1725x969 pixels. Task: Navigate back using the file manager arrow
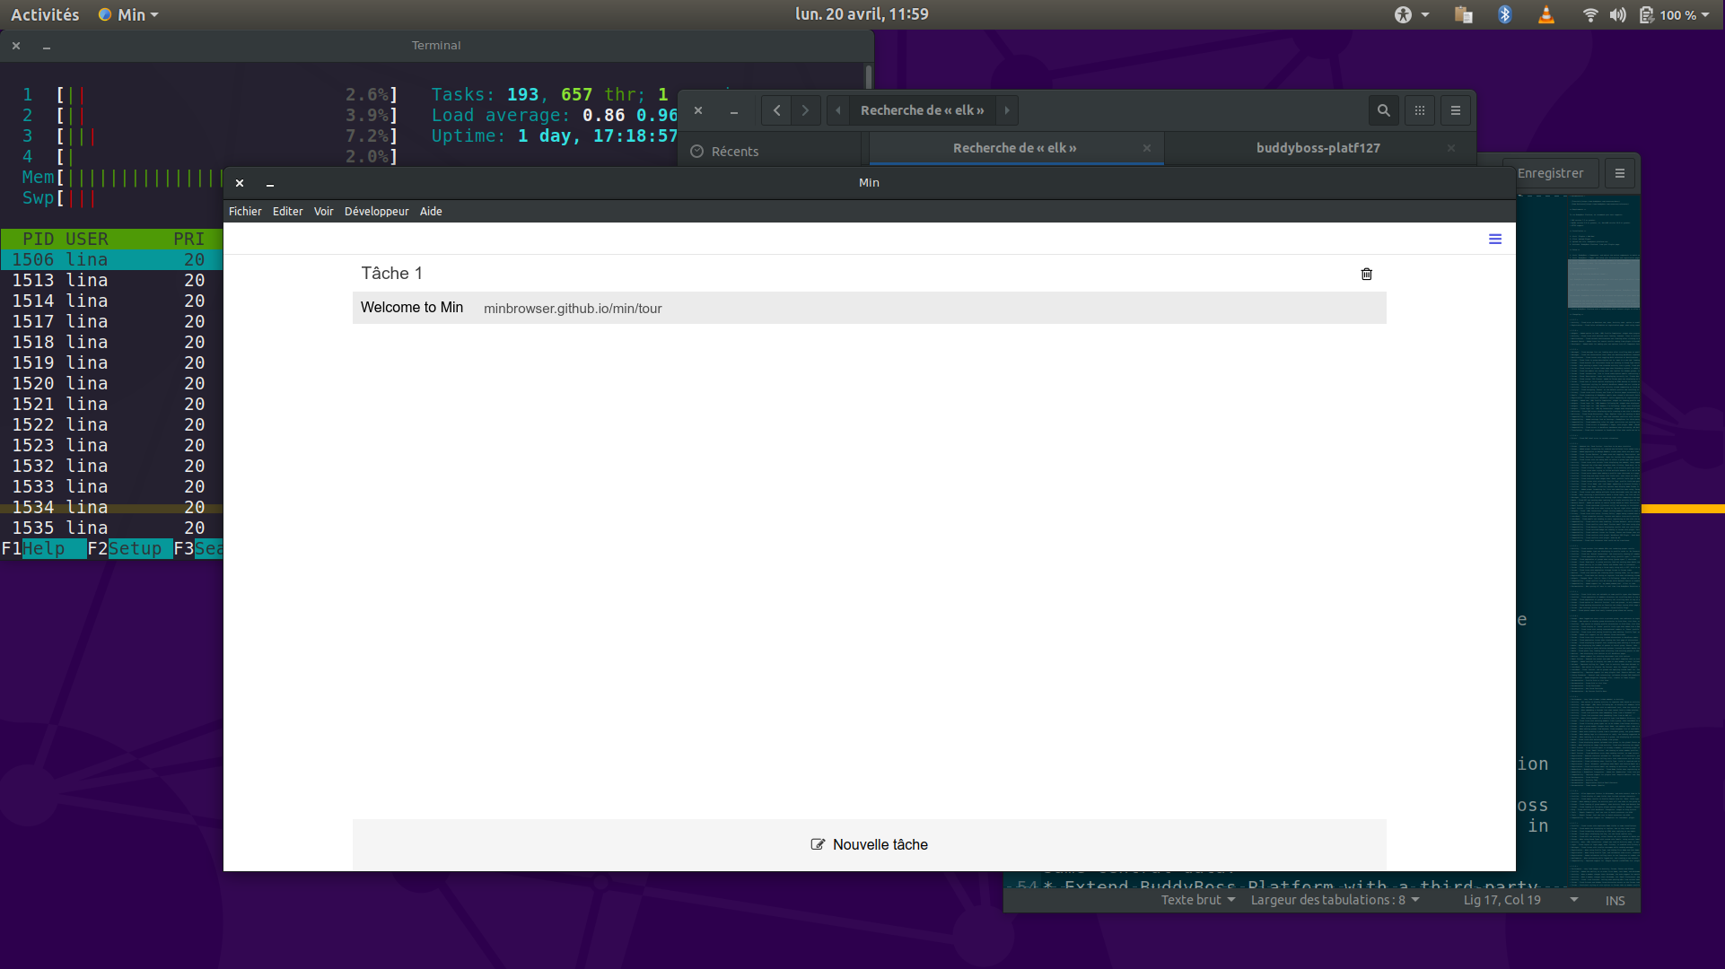coord(776,110)
